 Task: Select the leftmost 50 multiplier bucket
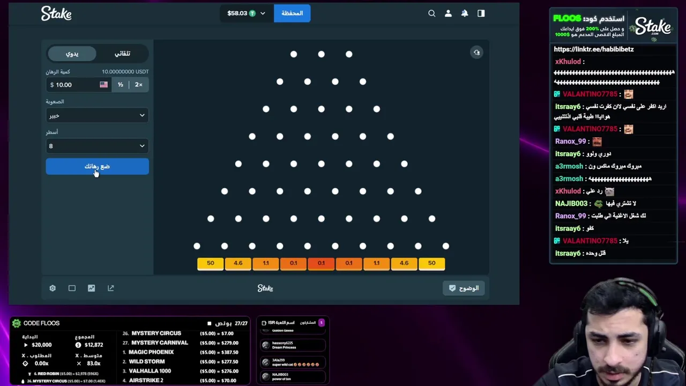click(x=211, y=263)
